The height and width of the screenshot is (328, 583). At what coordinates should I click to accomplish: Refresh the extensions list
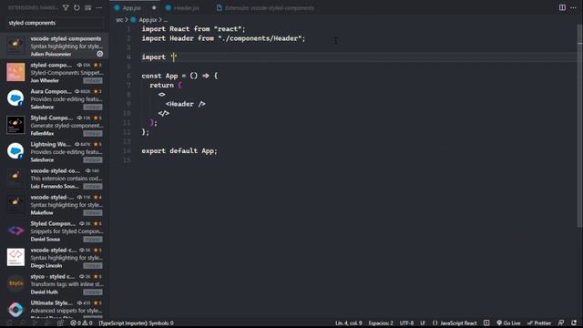[x=77, y=7]
